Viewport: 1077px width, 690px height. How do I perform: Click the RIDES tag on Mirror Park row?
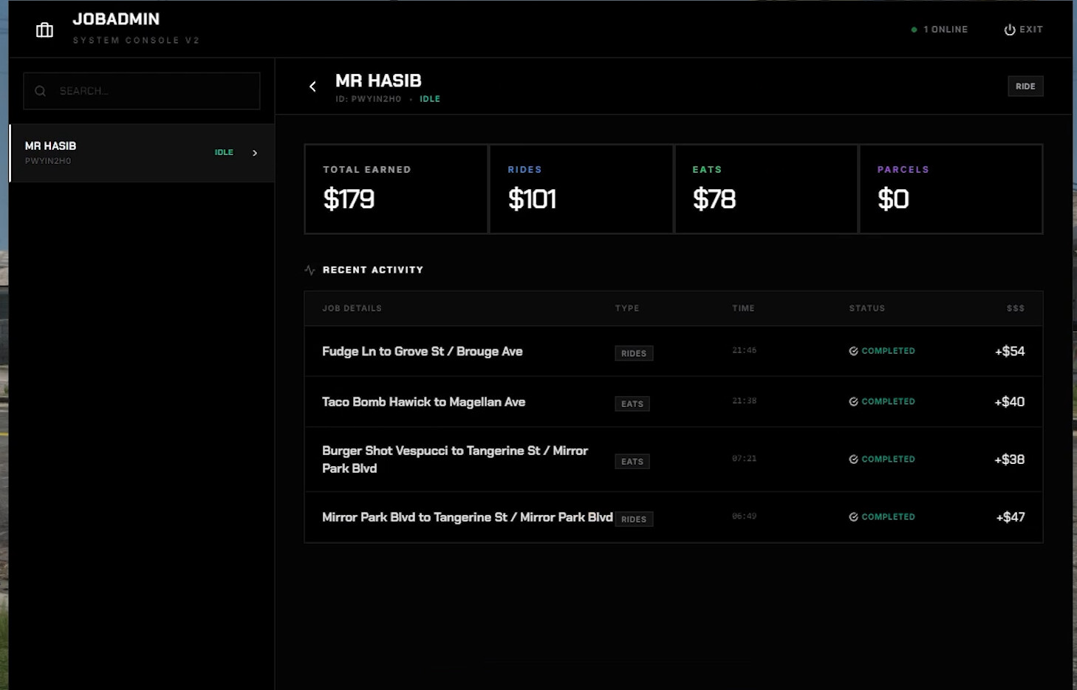[633, 519]
